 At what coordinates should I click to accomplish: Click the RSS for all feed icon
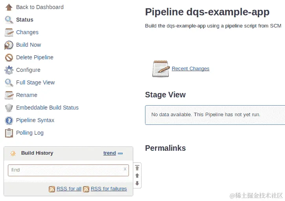click(x=52, y=189)
